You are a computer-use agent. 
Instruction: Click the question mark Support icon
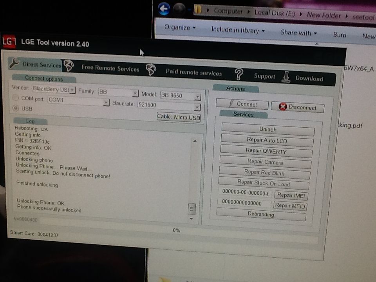pos(239,74)
